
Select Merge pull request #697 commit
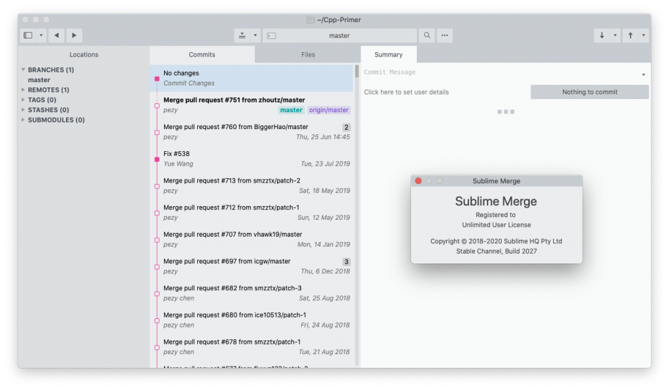pyautogui.click(x=252, y=266)
